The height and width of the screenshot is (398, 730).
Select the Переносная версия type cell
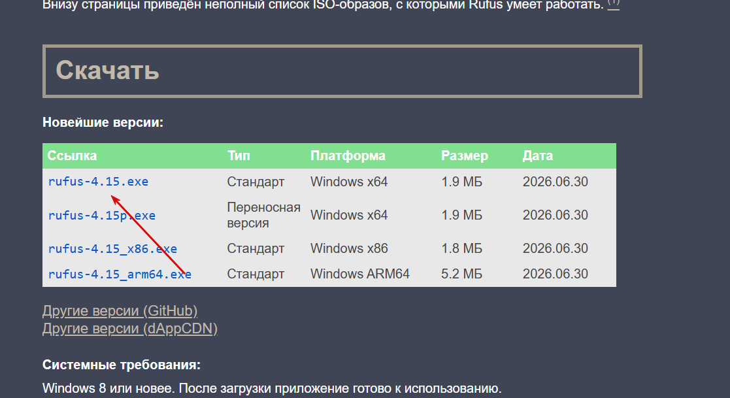(263, 215)
